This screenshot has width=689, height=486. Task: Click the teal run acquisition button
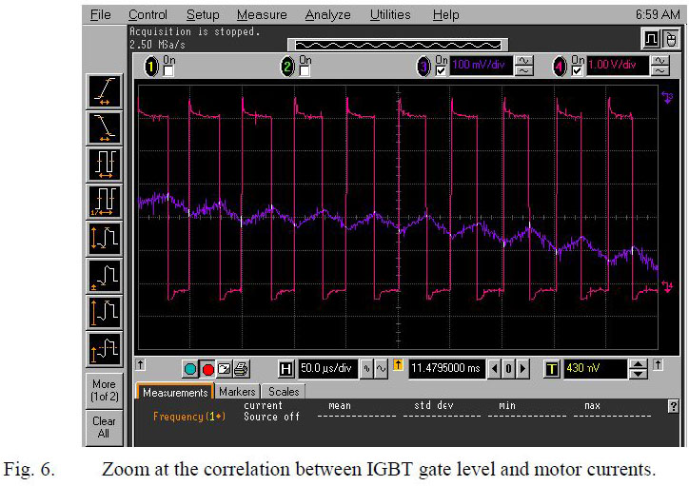click(x=190, y=369)
